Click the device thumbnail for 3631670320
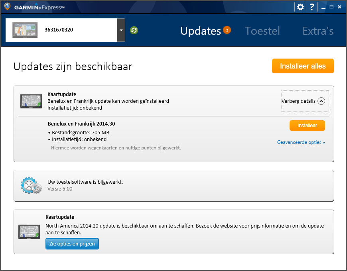The width and height of the screenshot is (347, 271). click(25, 30)
